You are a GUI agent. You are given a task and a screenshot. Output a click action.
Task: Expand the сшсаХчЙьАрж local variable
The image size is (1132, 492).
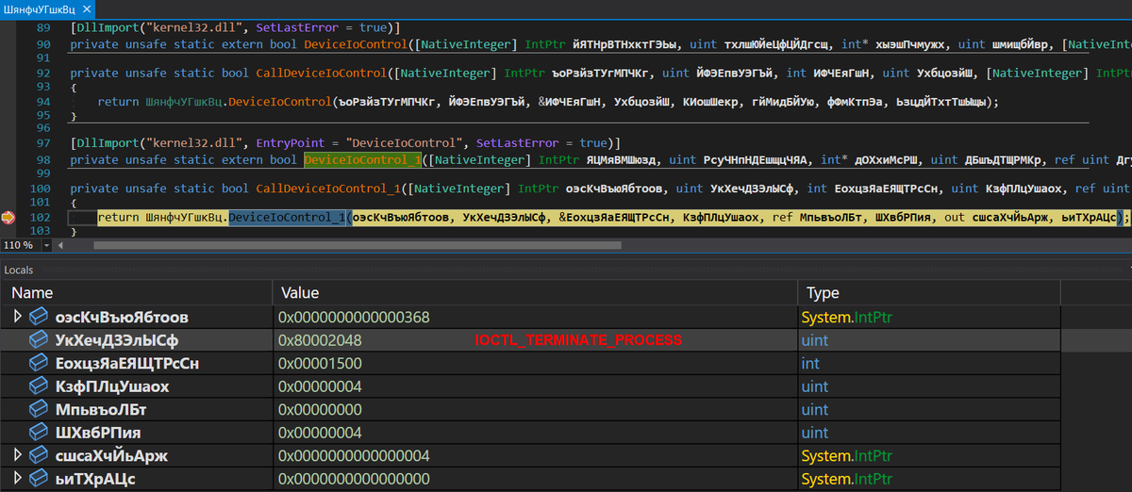(17, 456)
